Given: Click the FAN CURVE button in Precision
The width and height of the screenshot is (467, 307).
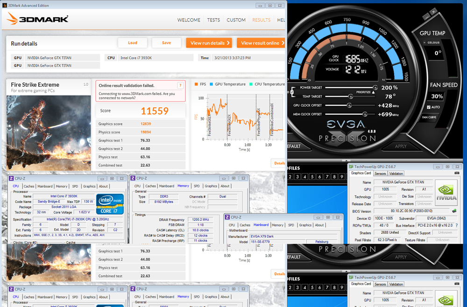Looking at the screenshot, I should (x=429, y=117).
